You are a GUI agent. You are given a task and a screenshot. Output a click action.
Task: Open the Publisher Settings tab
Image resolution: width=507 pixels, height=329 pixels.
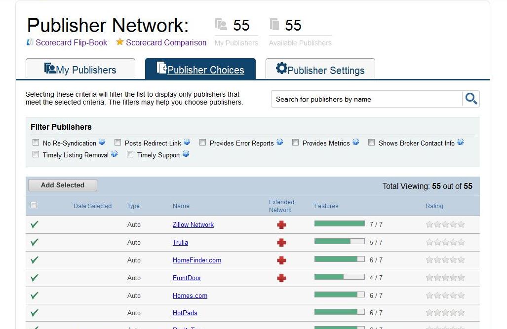click(x=320, y=69)
